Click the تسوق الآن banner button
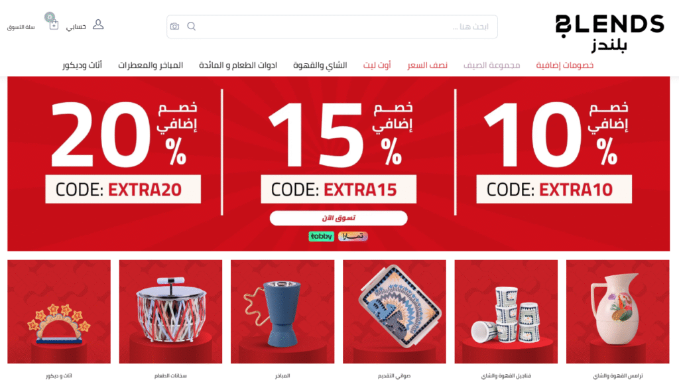This screenshot has height=386, width=679. click(339, 218)
